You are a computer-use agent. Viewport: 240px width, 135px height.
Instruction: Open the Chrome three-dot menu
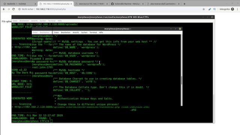click(237, 9)
